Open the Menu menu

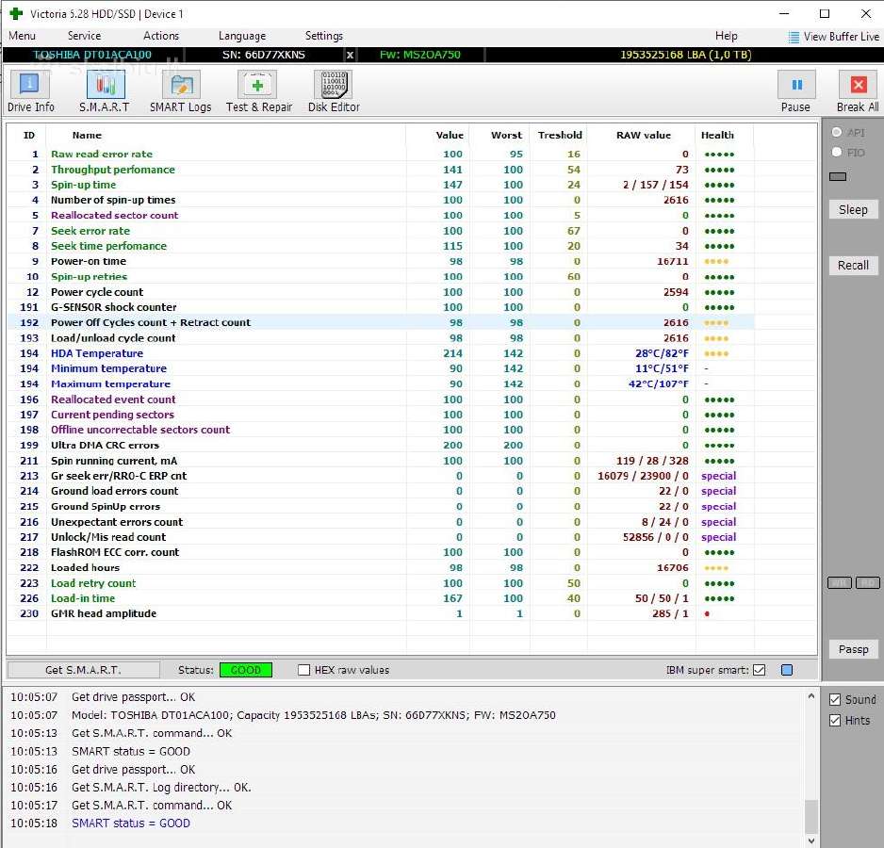pyautogui.click(x=22, y=36)
